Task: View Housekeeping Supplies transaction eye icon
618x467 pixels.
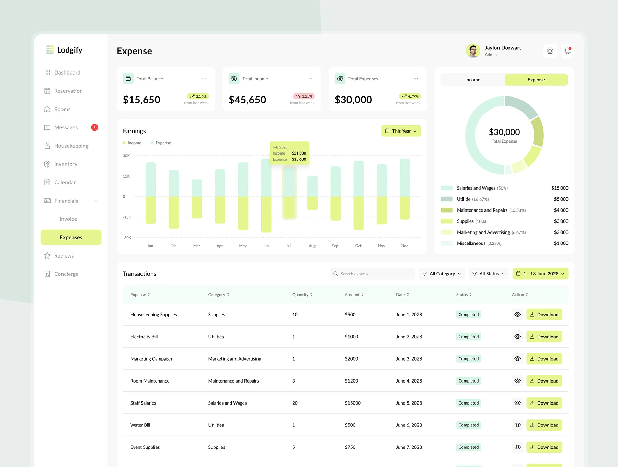Action: click(518, 314)
